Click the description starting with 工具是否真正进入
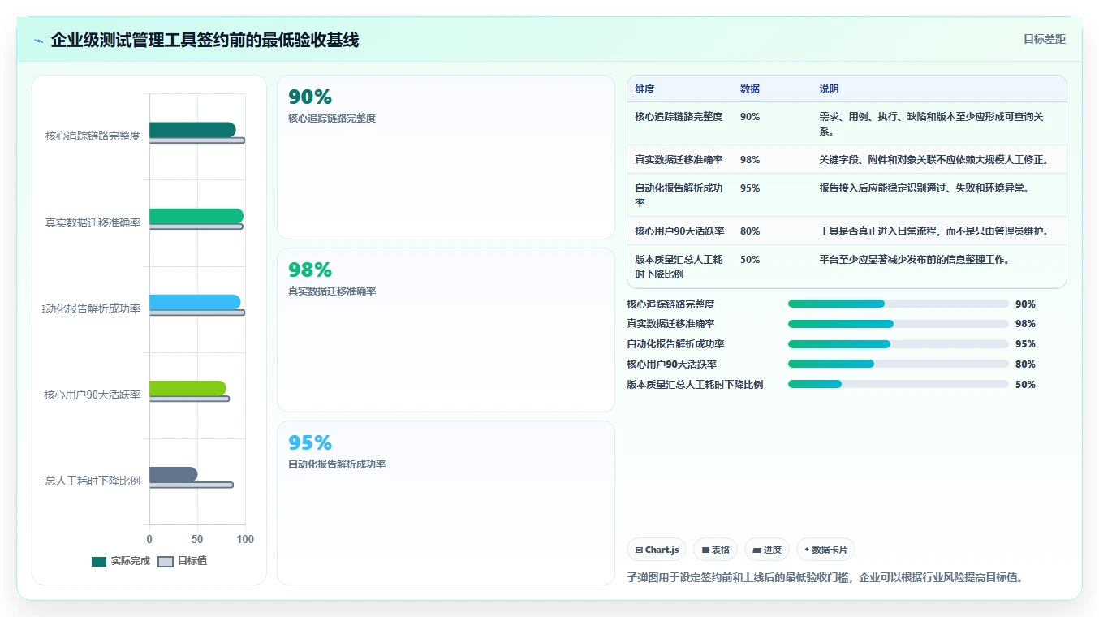Image resolution: width=1099 pixels, height=617 pixels. click(x=933, y=231)
